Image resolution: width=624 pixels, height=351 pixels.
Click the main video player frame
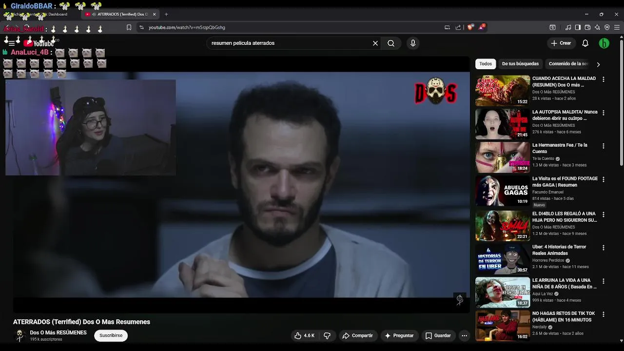click(241, 184)
